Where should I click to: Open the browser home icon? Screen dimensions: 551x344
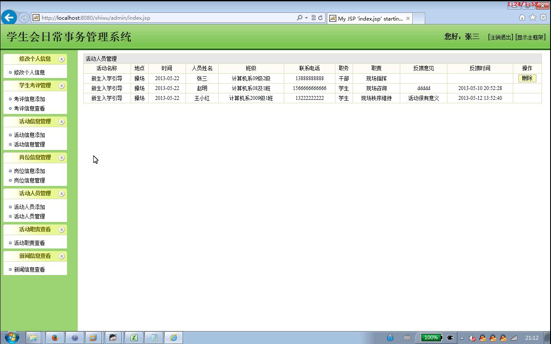click(522, 18)
